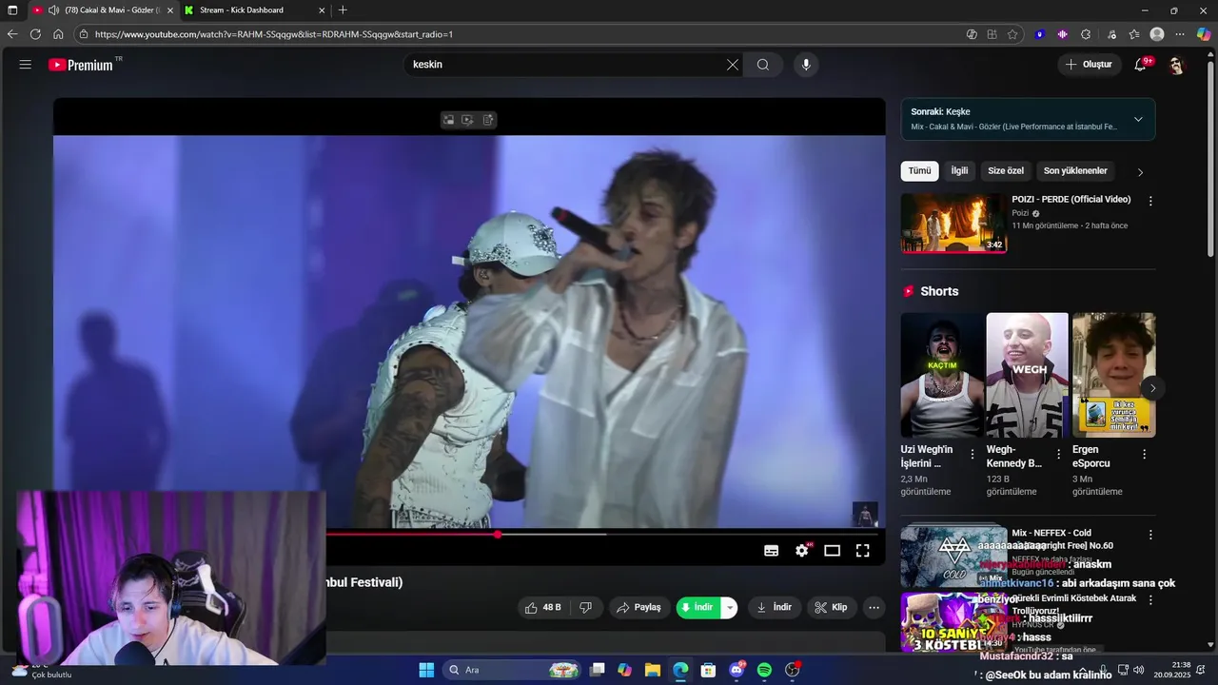
Task: Dislike the video with thumbs-down button
Action: pos(586,607)
